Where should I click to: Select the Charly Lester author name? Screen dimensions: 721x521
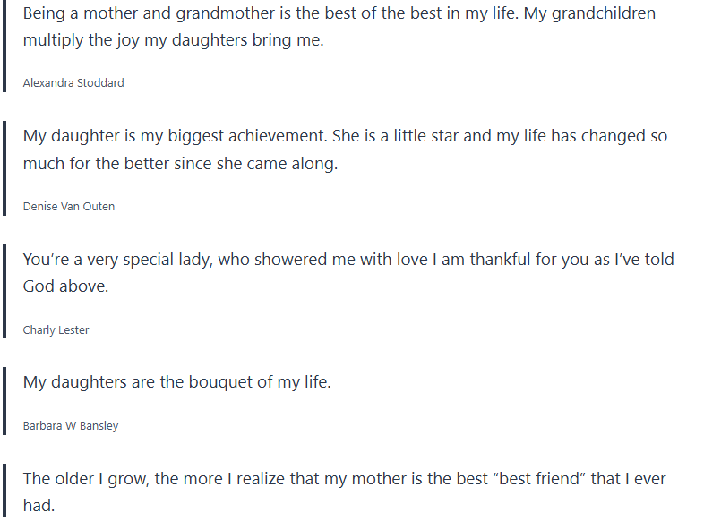(56, 330)
